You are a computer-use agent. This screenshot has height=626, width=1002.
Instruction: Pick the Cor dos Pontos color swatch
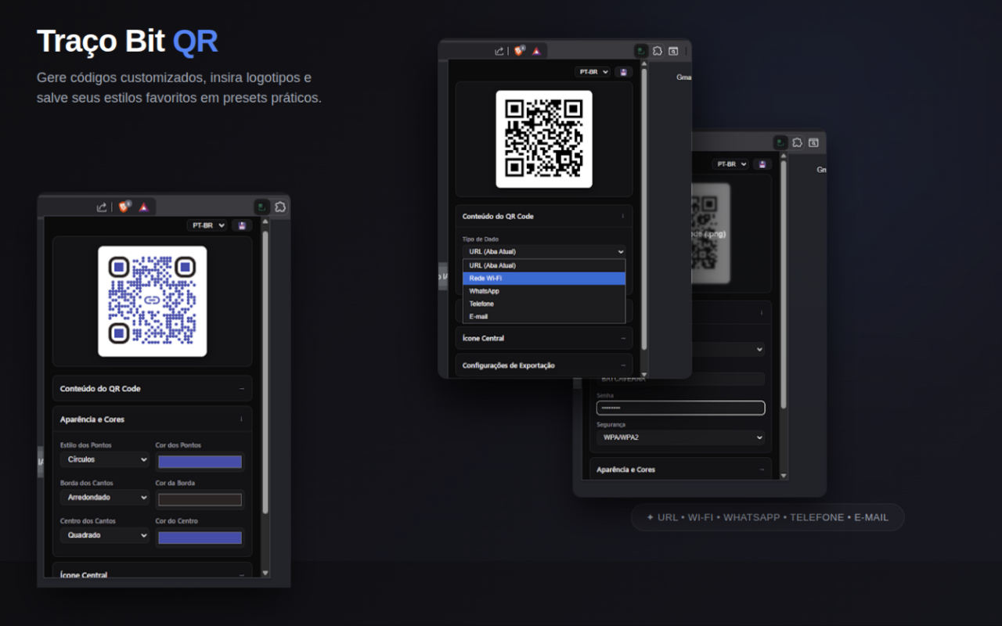(200, 462)
